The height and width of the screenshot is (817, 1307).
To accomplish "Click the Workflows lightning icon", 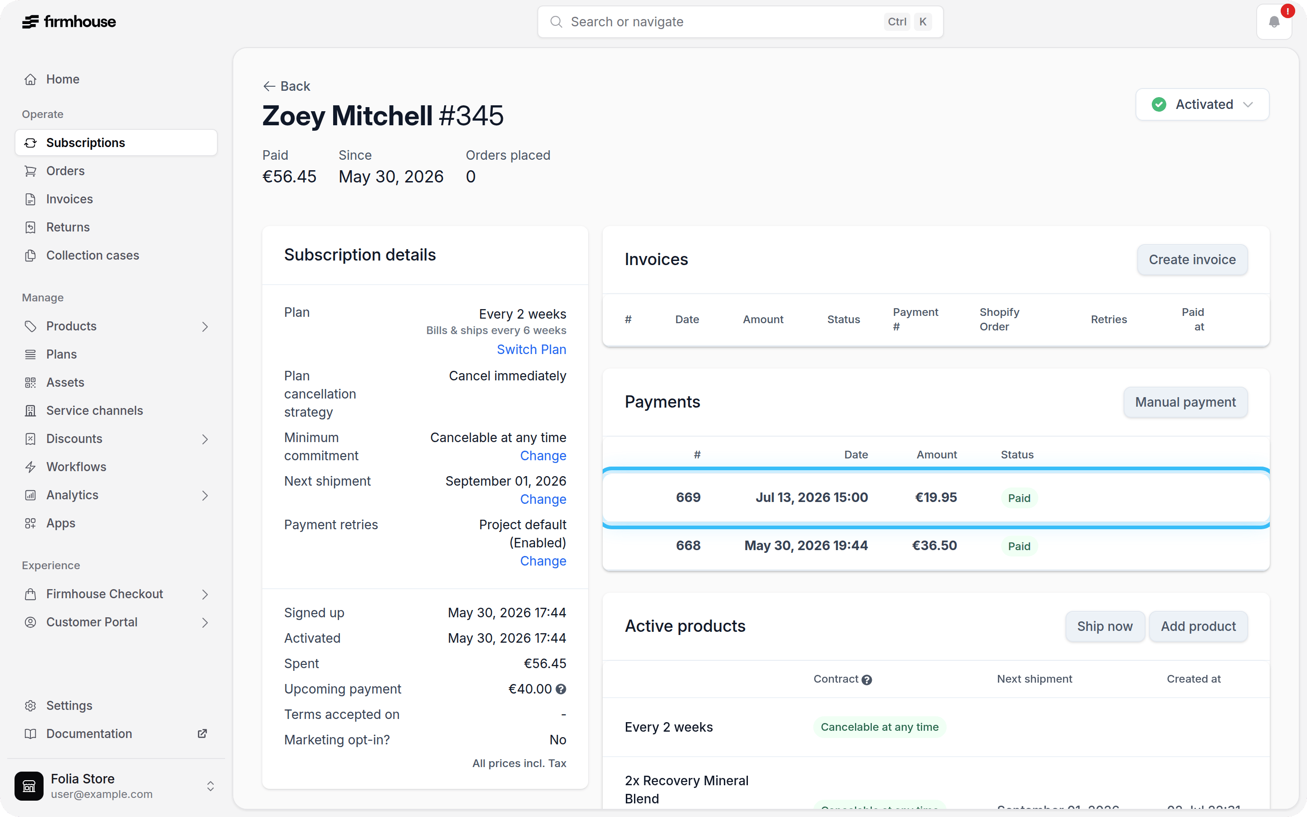I will (x=30, y=467).
